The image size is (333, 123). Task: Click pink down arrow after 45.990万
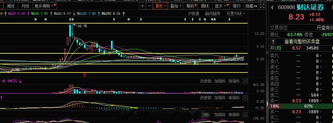20,81
